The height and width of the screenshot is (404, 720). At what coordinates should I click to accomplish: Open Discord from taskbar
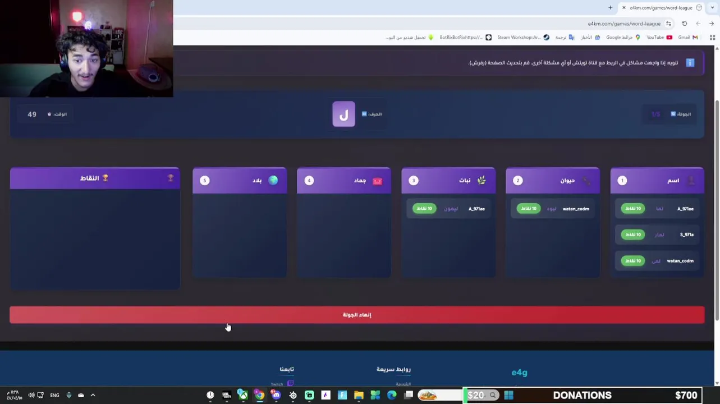tap(276, 396)
